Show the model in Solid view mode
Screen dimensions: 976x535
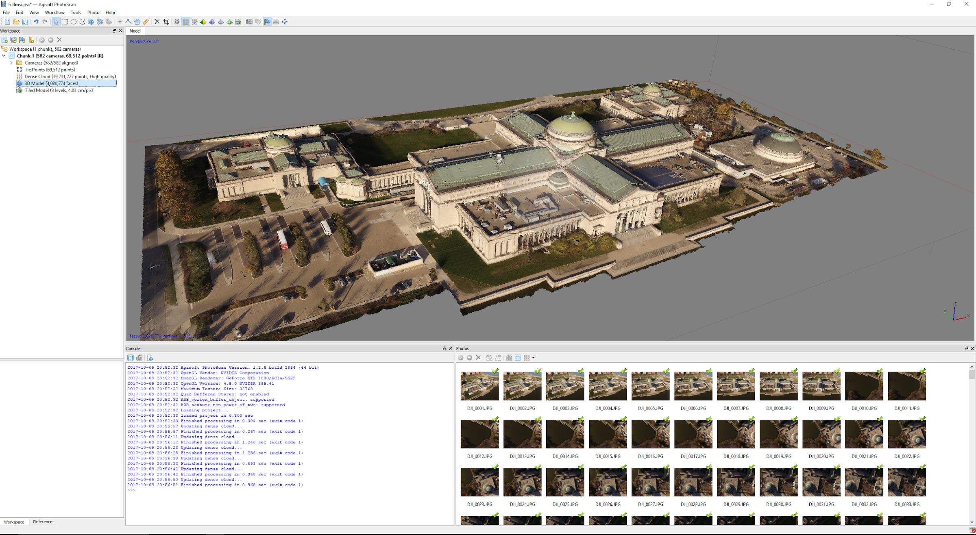point(212,22)
